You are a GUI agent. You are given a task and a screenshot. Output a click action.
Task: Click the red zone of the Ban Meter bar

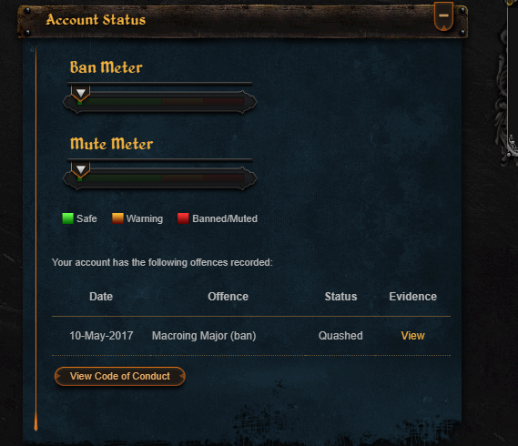tap(224, 101)
